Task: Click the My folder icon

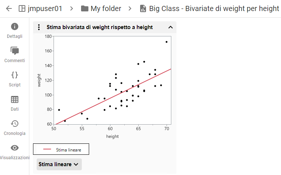Action: (x=85, y=8)
